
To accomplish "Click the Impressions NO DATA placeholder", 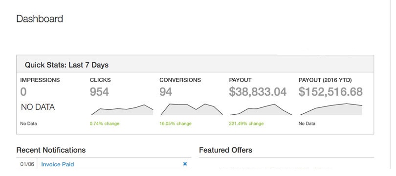I will click(38, 107).
